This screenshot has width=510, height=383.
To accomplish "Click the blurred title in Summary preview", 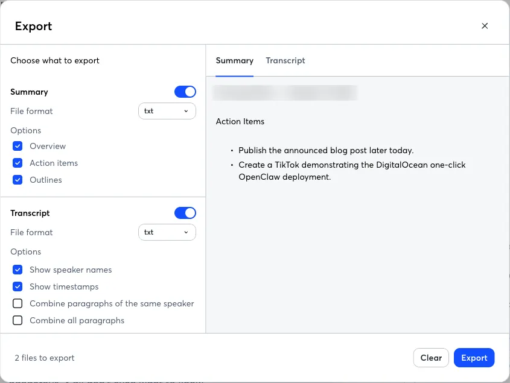I will pos(285,93).
